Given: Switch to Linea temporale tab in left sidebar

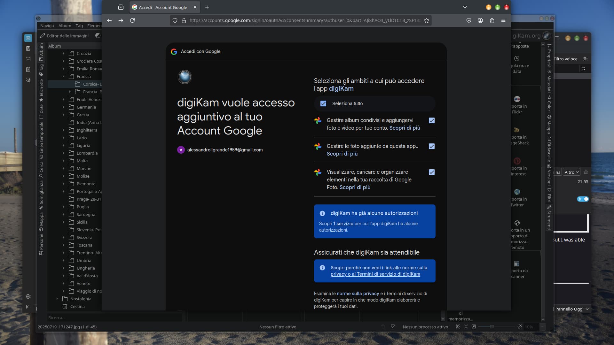Looking at the screenshot, I should pos(41,140).
